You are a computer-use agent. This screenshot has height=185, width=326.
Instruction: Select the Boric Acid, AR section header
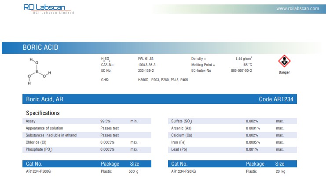click(x=44, y=100)
